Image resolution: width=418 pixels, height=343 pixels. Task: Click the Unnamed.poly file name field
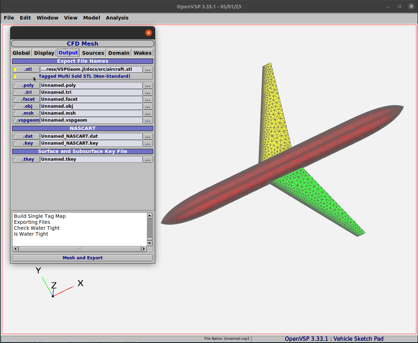(x=91, y=85)
